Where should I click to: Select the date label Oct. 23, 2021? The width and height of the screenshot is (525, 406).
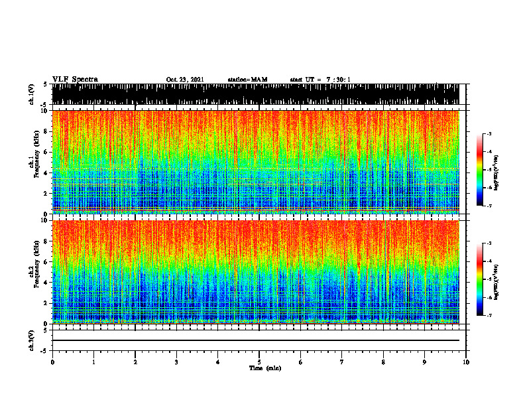pos(185,80)
